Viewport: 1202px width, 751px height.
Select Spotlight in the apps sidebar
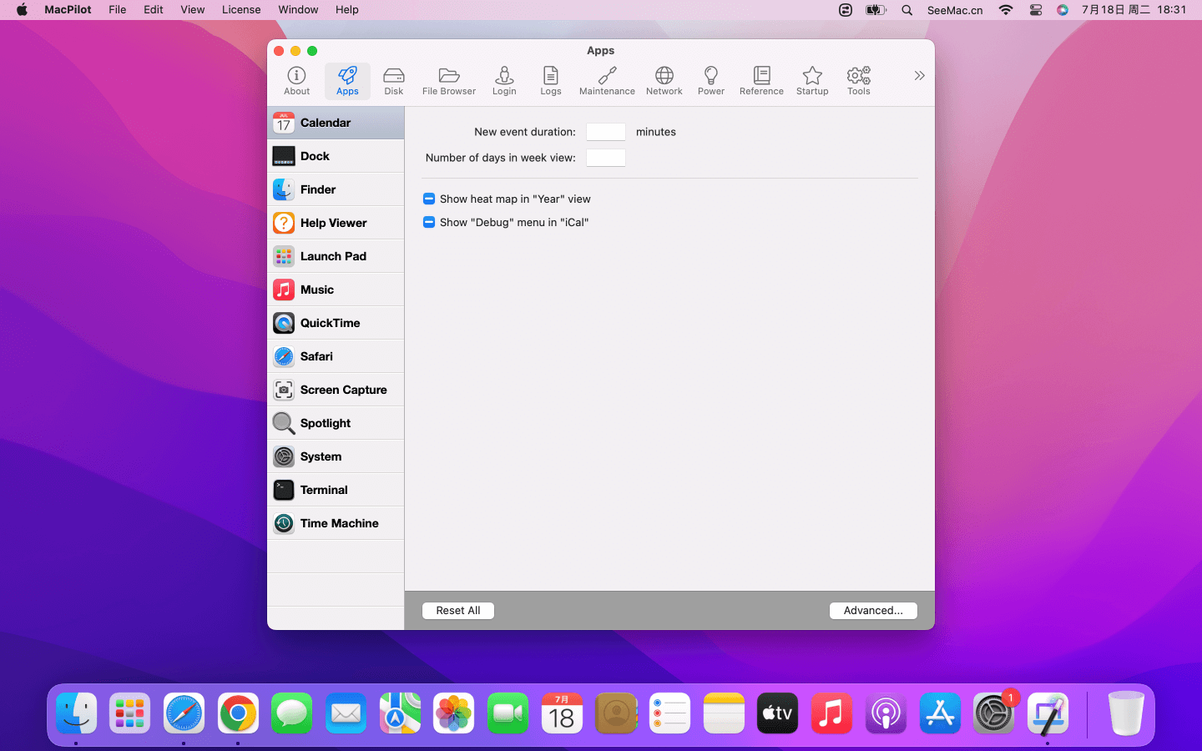tap(336, 423)
